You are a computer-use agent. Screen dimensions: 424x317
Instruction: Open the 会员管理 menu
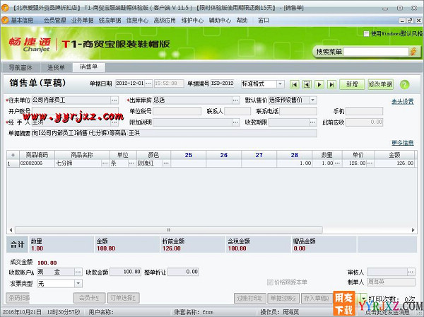[x=55, y=21]
